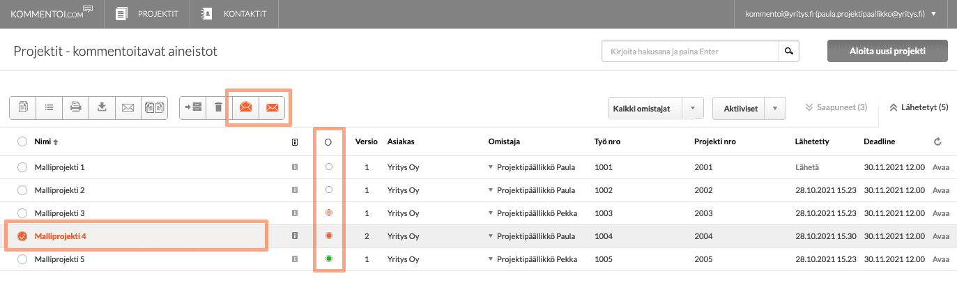Uncheck the selected Malliprojekti 4 checkbox
The image size is (957, 292).
[x=22, y=236]
